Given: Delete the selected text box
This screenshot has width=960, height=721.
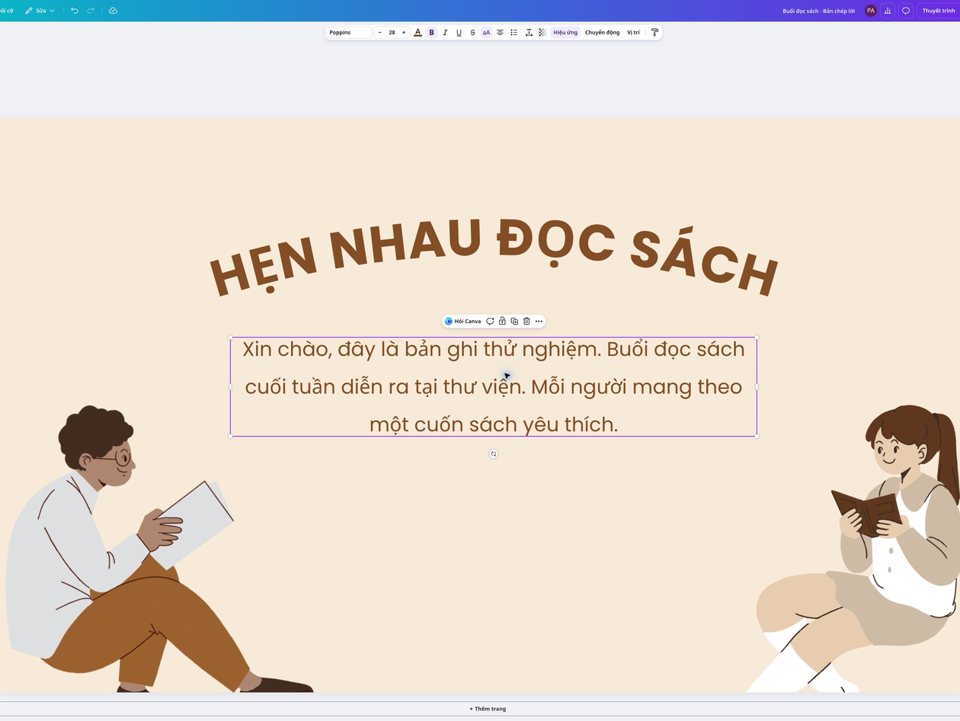Looking at the screenshot, I should [526, 322].
